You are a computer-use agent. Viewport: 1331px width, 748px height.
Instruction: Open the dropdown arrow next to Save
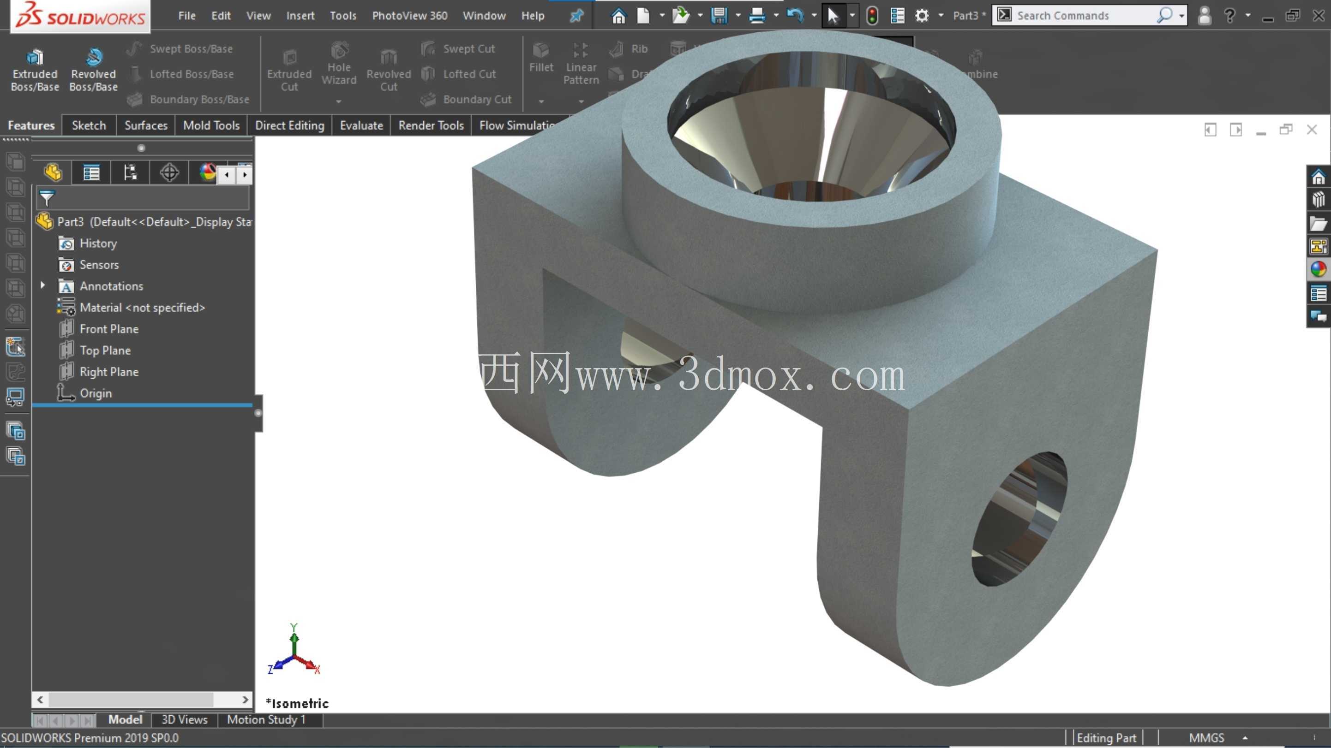point(738,16)
